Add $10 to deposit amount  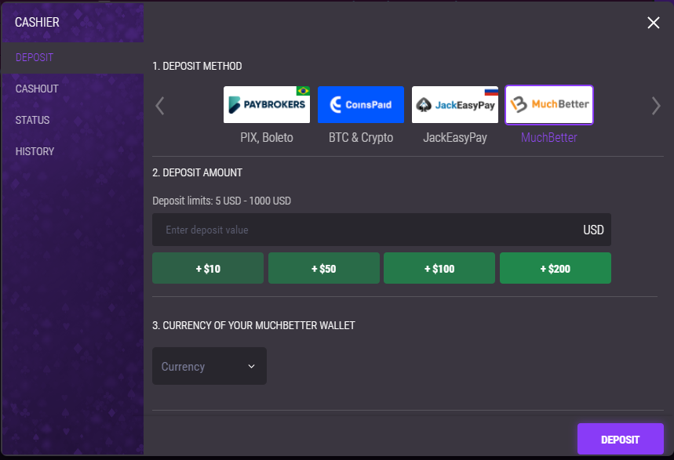208,269
